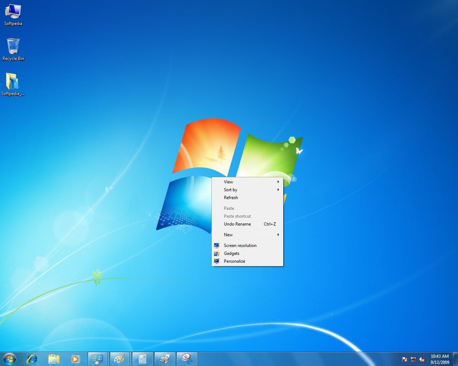The height and width of the screenshot is (366, 458).
Task: Open Windows Explorer folder icon on taskbar
Action: click(x=54, y=359)
